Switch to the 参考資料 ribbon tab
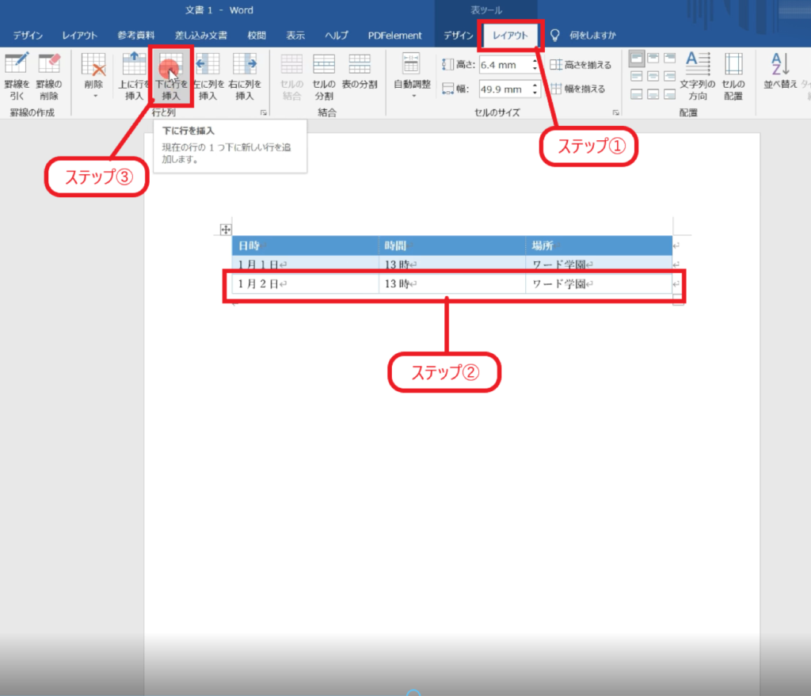This screenshot has width=811, height=696. click(x=136, y=36)
